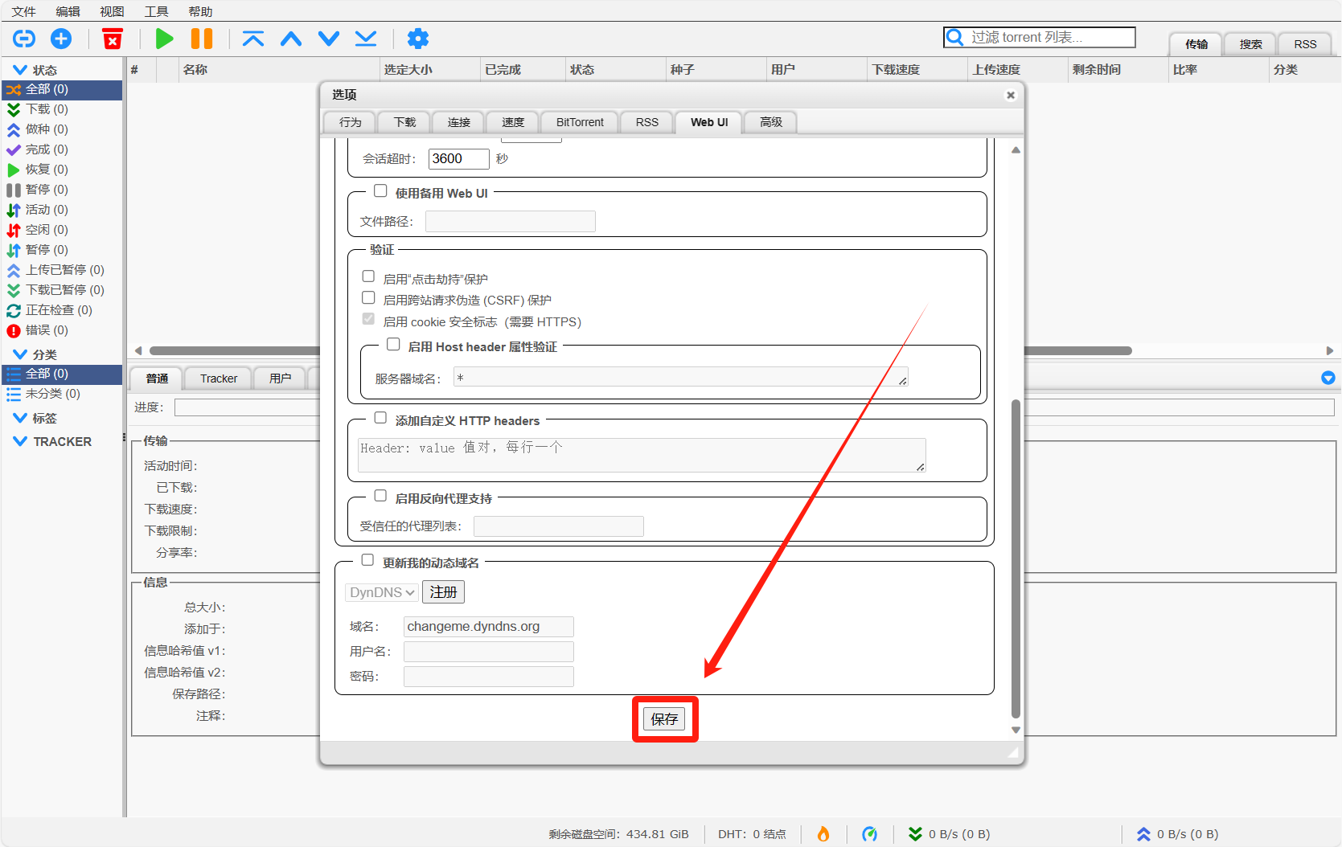The image size is (1342, 847).
Task: Click the add torrent link icon
Action: (24, 39)
